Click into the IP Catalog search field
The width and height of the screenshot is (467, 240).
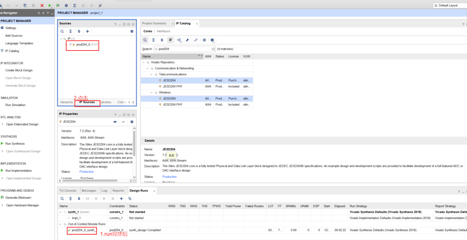(185, 49)
